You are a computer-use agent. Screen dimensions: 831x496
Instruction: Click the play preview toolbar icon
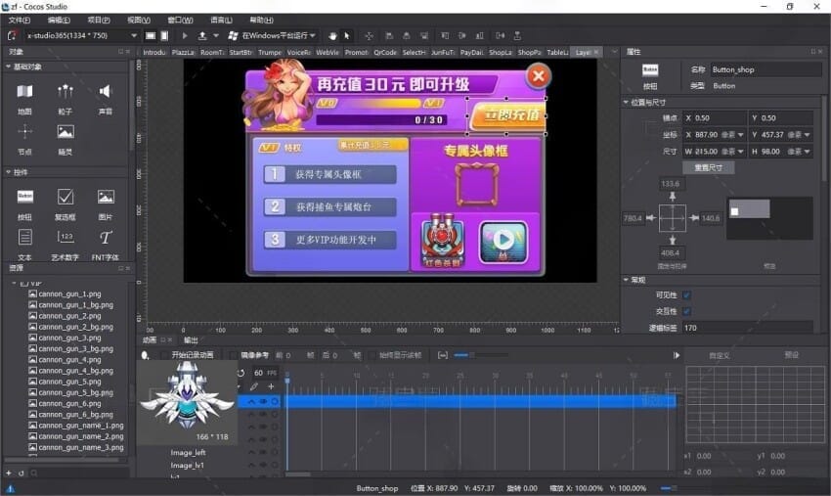point(185,35)
